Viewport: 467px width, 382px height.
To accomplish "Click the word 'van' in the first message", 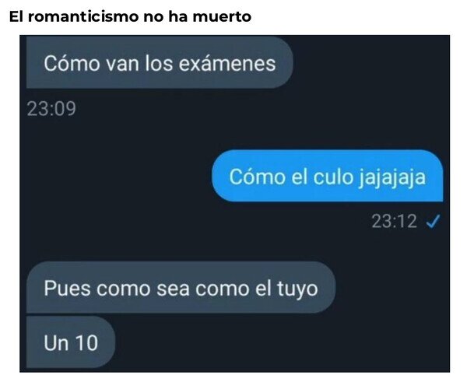I will tap(122, 64).
